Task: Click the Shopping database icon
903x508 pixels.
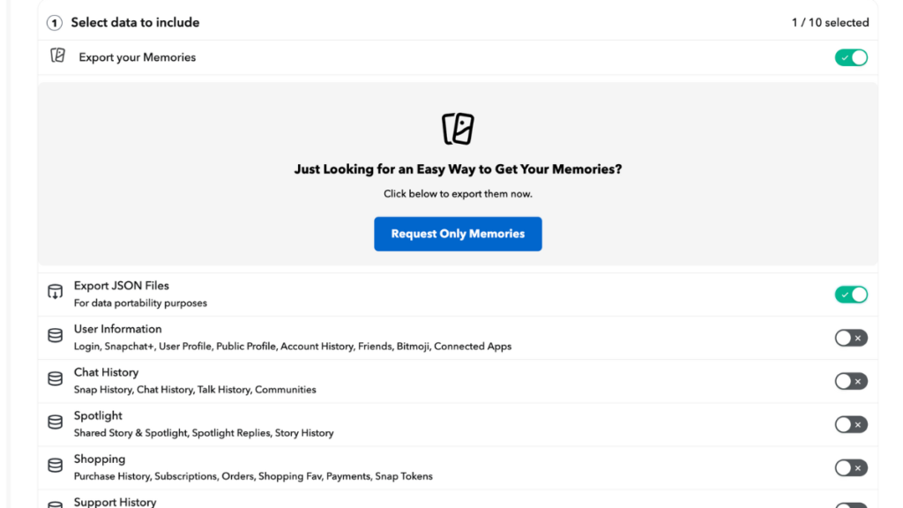Action: (56, 466)
